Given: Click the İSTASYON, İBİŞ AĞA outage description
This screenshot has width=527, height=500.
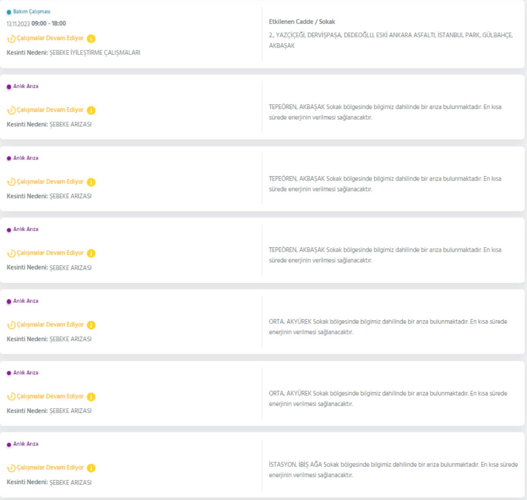Looking at the screenshot, I should tap(393, 470).
